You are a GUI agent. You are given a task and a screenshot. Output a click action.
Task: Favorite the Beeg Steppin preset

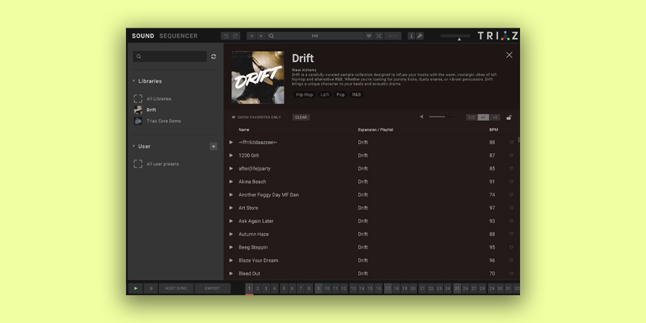pos(512,247)
